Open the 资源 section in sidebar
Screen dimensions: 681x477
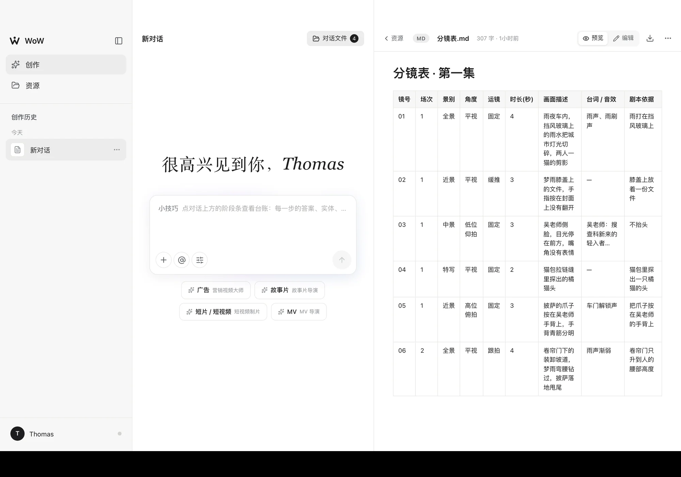[66, 85]
